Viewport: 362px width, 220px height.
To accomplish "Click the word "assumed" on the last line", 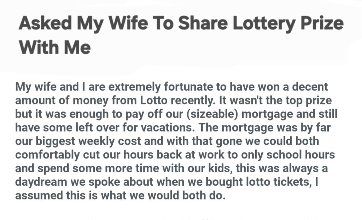I will click(x=38, y=196).
